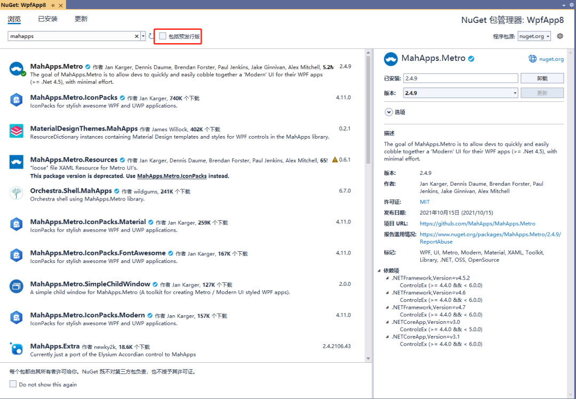Image resolution: width=576 pixels, height=399 pixels.
Task: Collapse the 依赖项 dependencies tree
Action: [379, 270]
